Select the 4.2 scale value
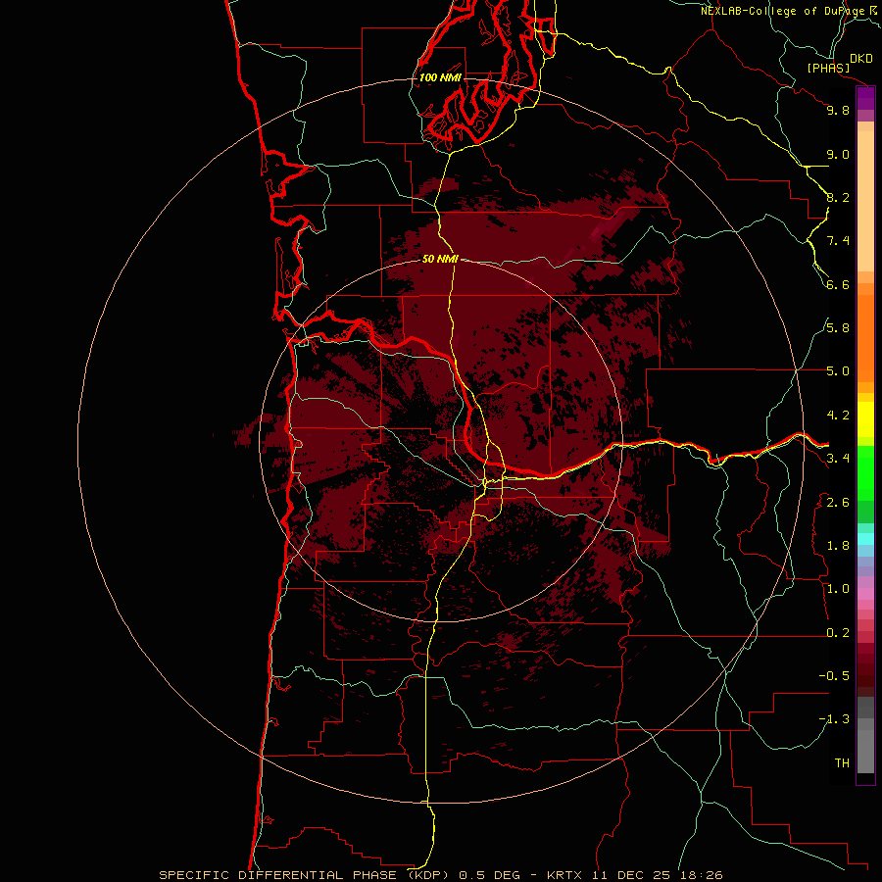Viewport: 882px width, 882px height. 838,416
